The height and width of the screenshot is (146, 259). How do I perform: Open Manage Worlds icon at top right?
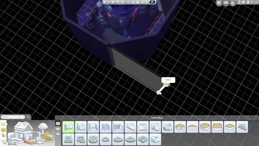click(226, 3)
